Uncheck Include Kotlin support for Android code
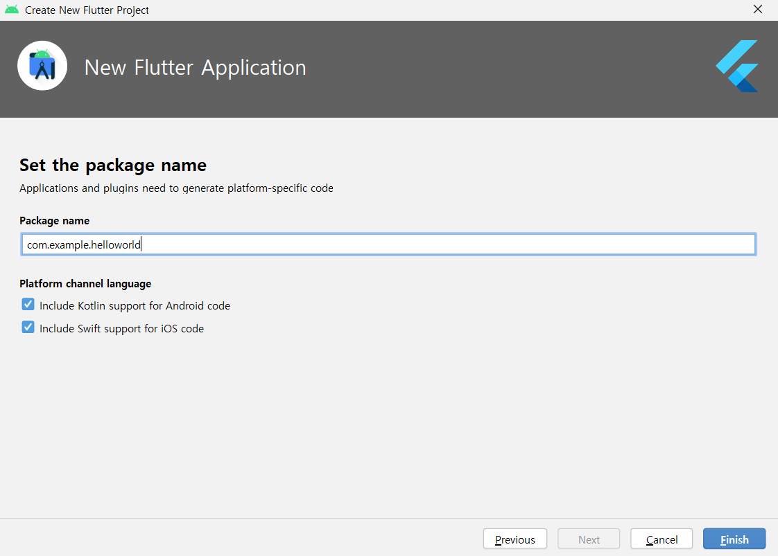The image size is (778, 556). point(28,304)
